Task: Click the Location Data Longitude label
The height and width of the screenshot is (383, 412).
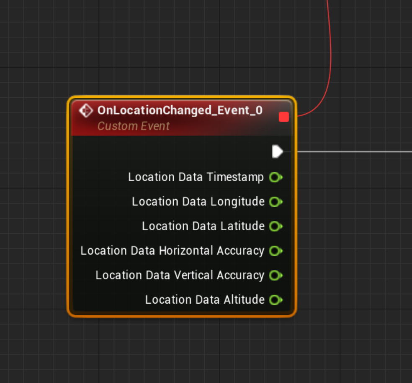Action: pyautogui.click(x=198, y=202)
